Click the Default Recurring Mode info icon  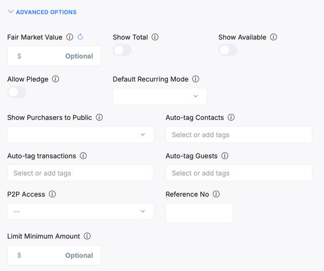click(195, 79)
